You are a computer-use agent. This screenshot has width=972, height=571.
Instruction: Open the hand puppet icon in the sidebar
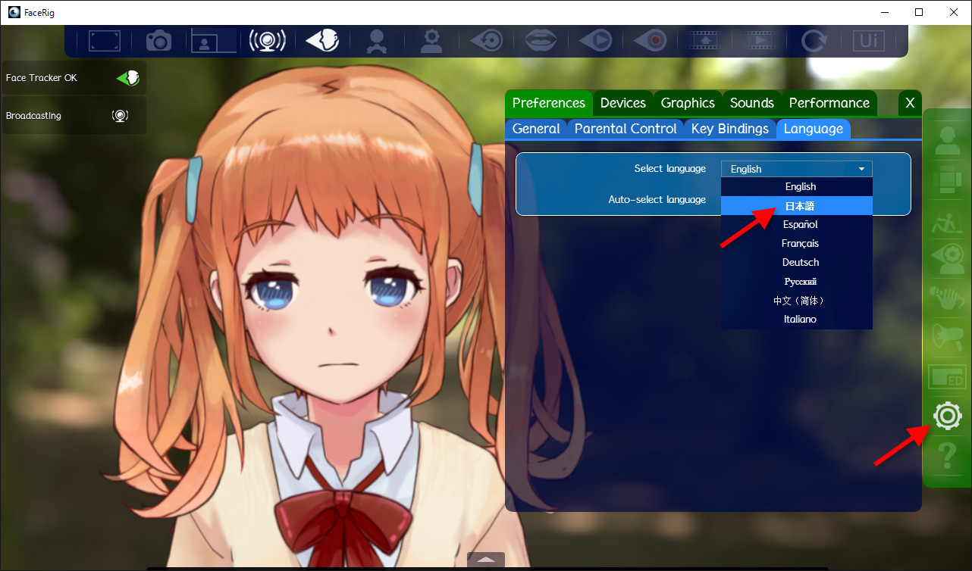[x=948, y=298]
